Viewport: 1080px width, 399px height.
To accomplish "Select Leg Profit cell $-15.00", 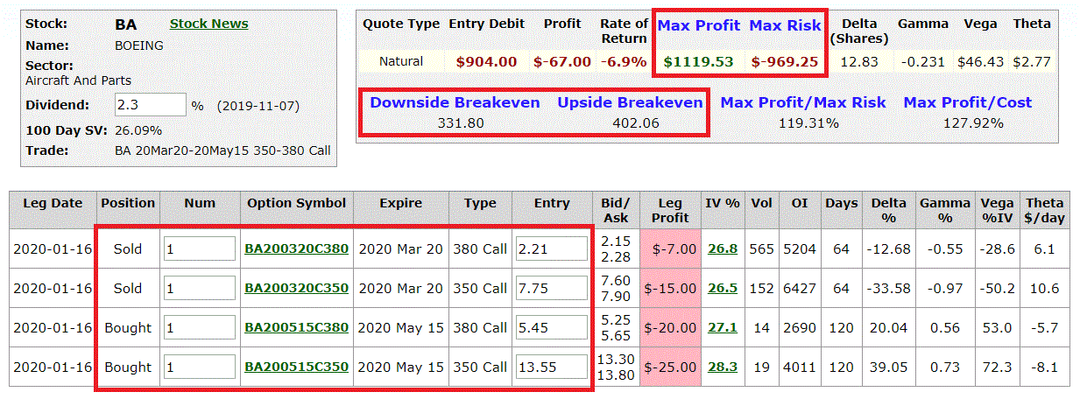I will coord(670,288).
